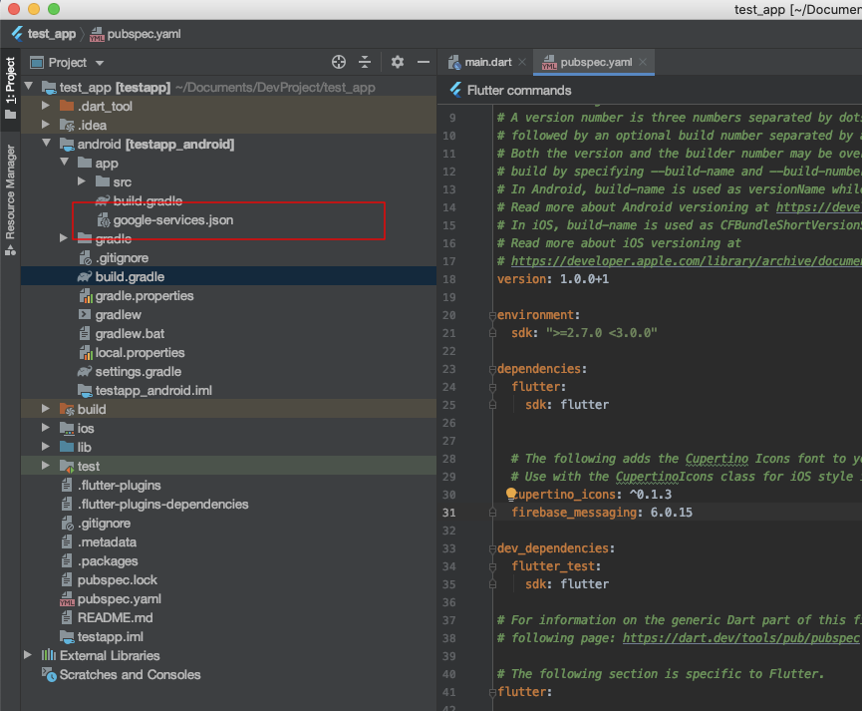Screen dimensions: 862x711
Task: Select the highlighted build.gradle file
Action: click(228, 277)
